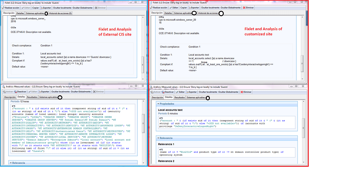The width and height of the screenshot is (341, 182).
Task: Click the relevance query box in the left Análisis window
Action: click(73, 129)
